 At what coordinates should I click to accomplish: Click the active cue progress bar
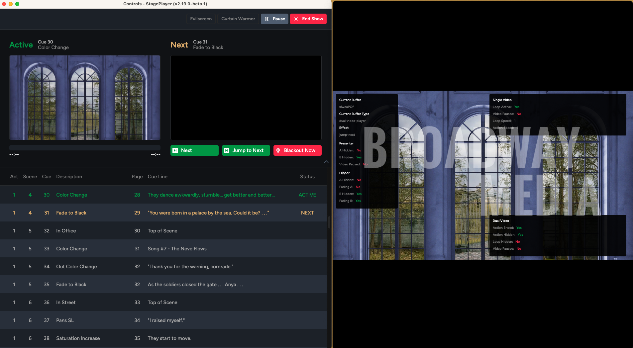coord(85,147)
